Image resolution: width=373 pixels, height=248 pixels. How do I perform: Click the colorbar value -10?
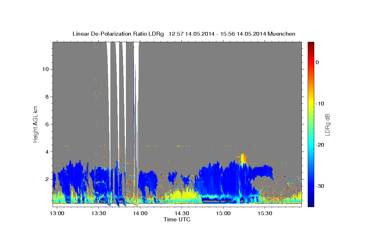[x=320, y=104]
